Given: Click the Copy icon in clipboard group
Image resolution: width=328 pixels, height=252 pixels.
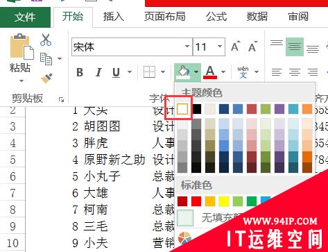Looking at the screenshot, I should [46, 59].
